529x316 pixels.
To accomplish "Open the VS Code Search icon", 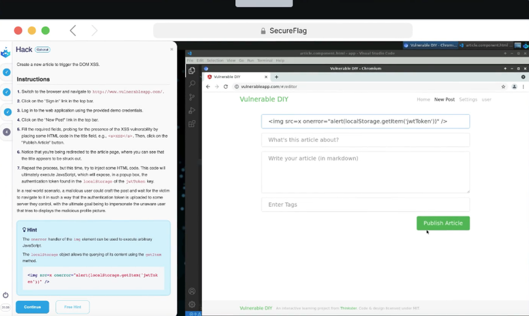I will point(192,84).
